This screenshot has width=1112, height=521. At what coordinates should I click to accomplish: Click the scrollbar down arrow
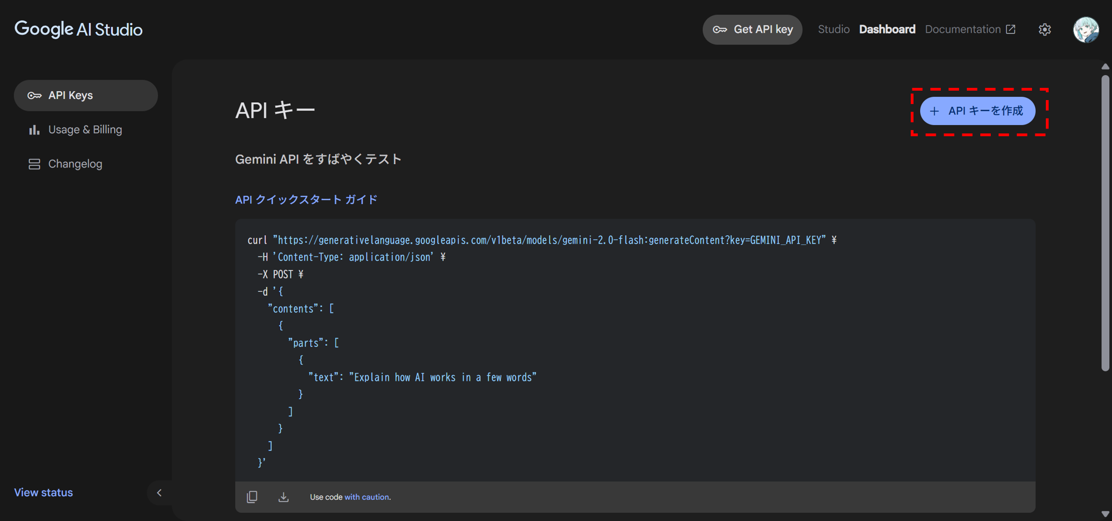click(x=1105, y=514)
